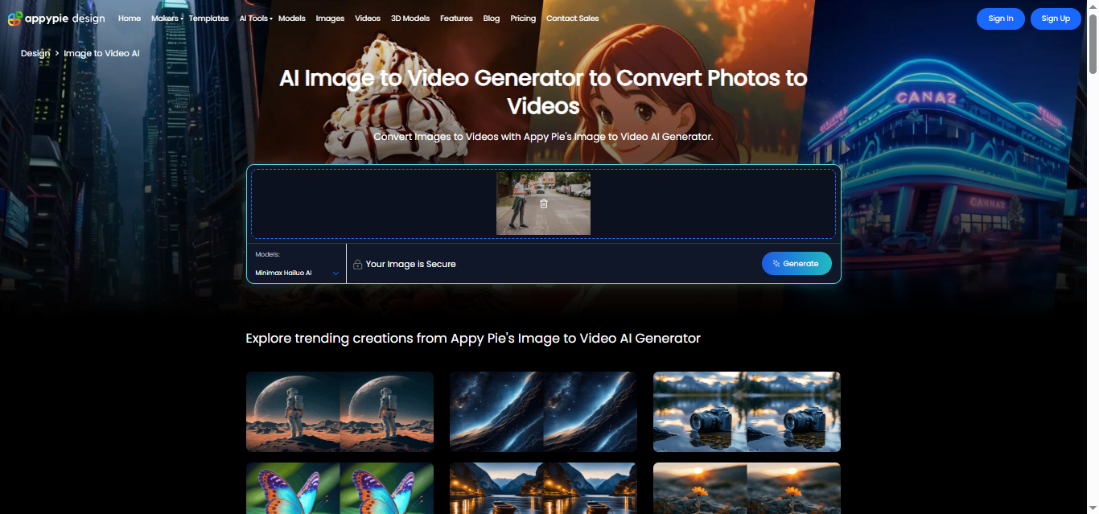1099x514 pixels.
Task: Select the blue butterfly creation thumbnail
Action: 339,488
